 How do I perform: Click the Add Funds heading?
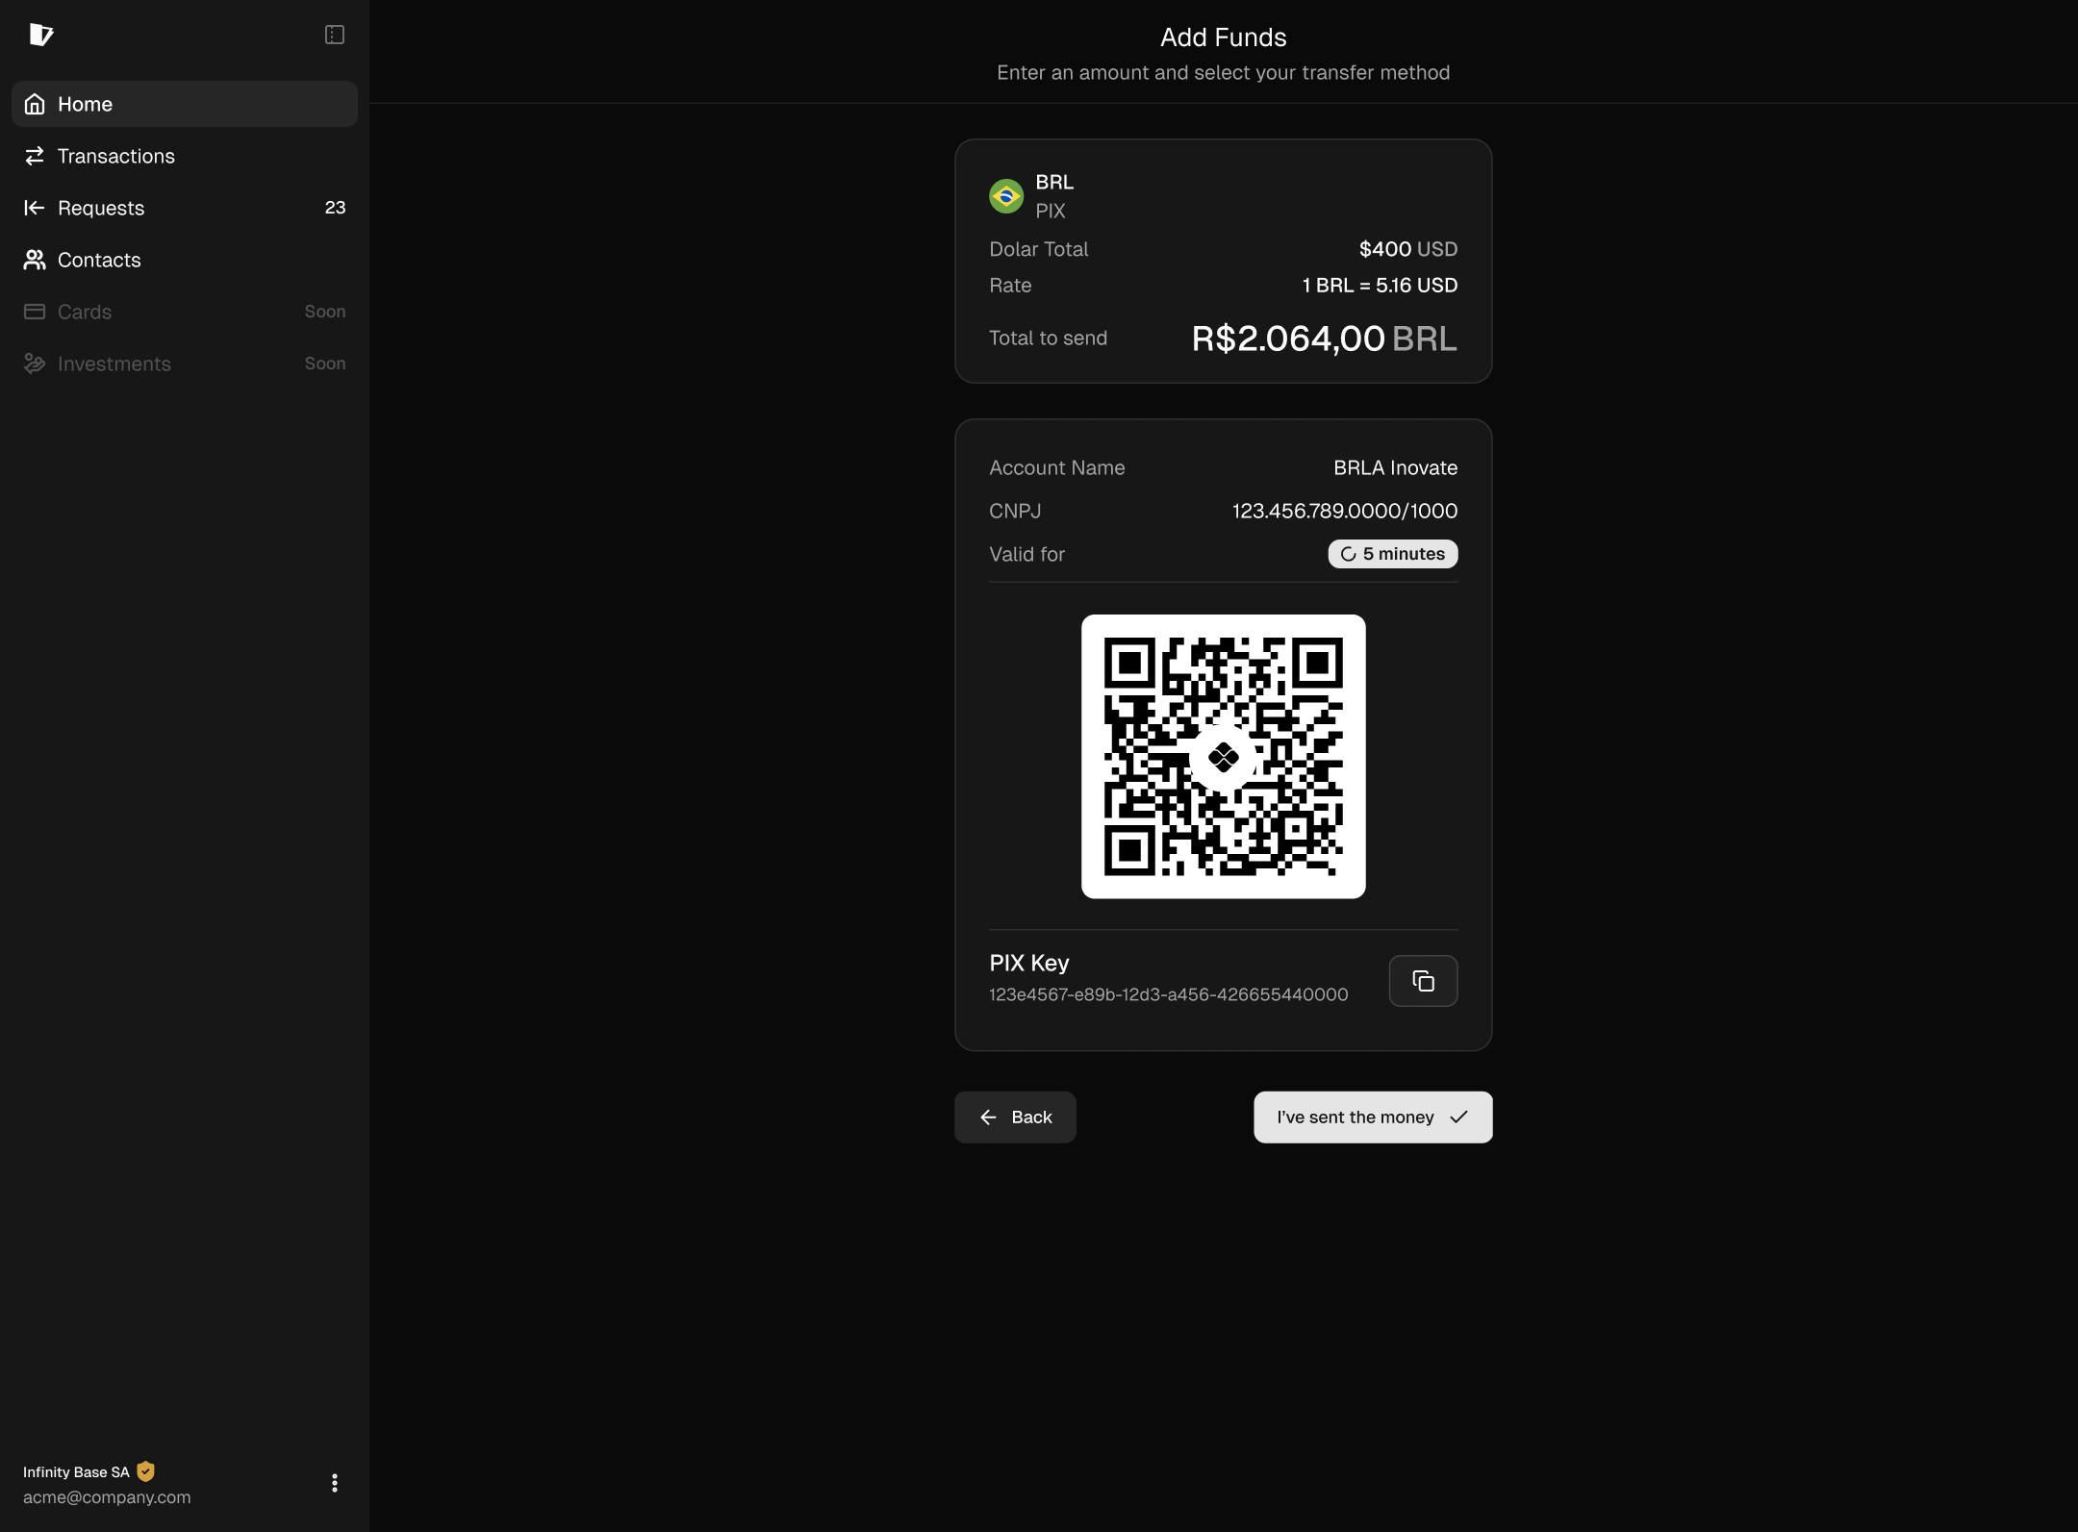[x=1224, y=38]
